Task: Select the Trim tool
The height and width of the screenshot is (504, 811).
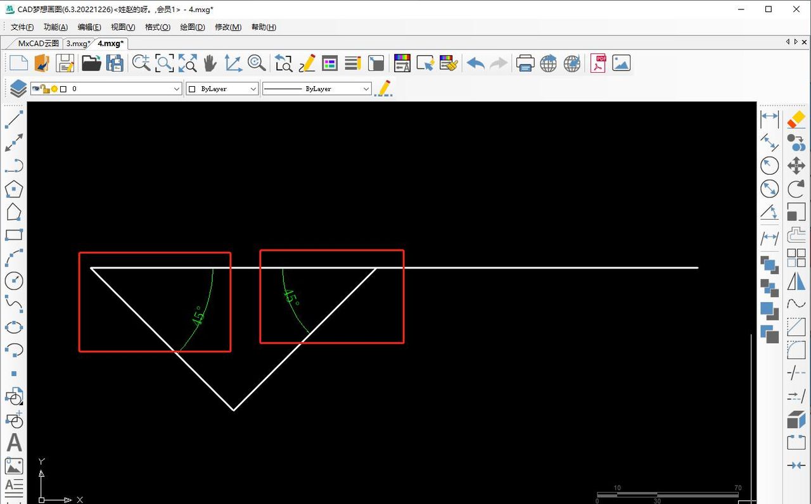Action: click(796, 374)
